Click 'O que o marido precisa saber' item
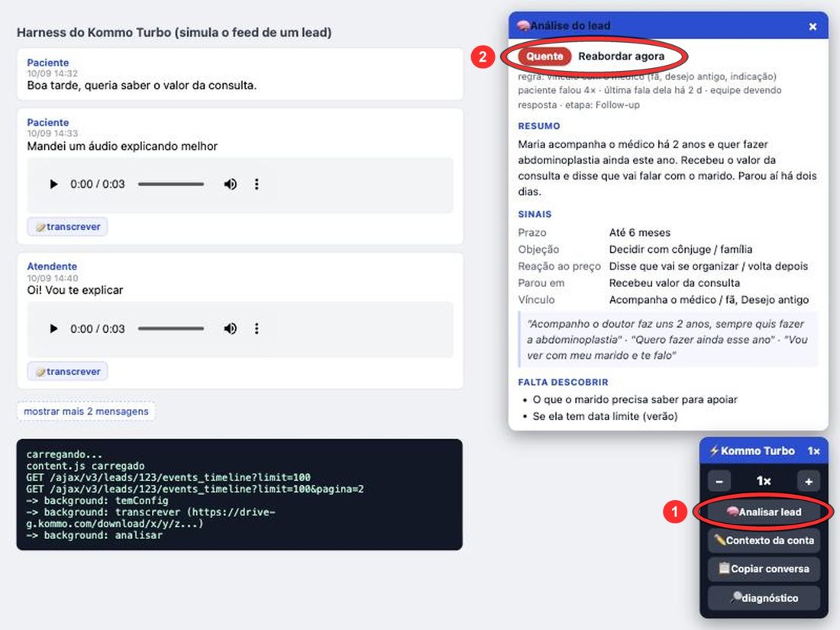The height and width of the screenshot is (630, 840). [x=635, y=399]
